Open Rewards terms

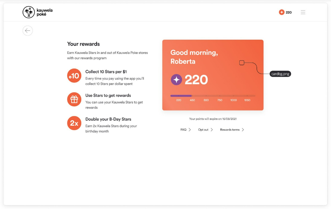(230, 130)
